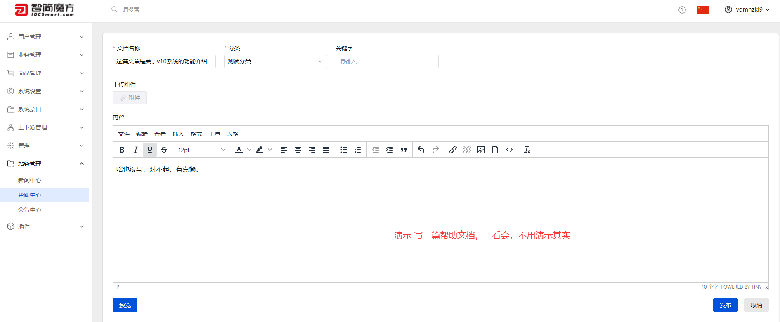Expand 系统设置 sidebar section
The width and height of the screenshot is (780, 322).
(x=45, y=91)
